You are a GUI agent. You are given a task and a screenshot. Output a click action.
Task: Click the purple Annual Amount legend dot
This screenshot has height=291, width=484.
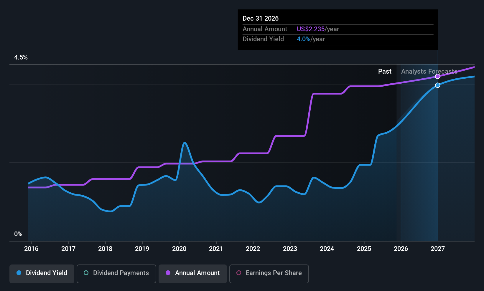point(168,273)
